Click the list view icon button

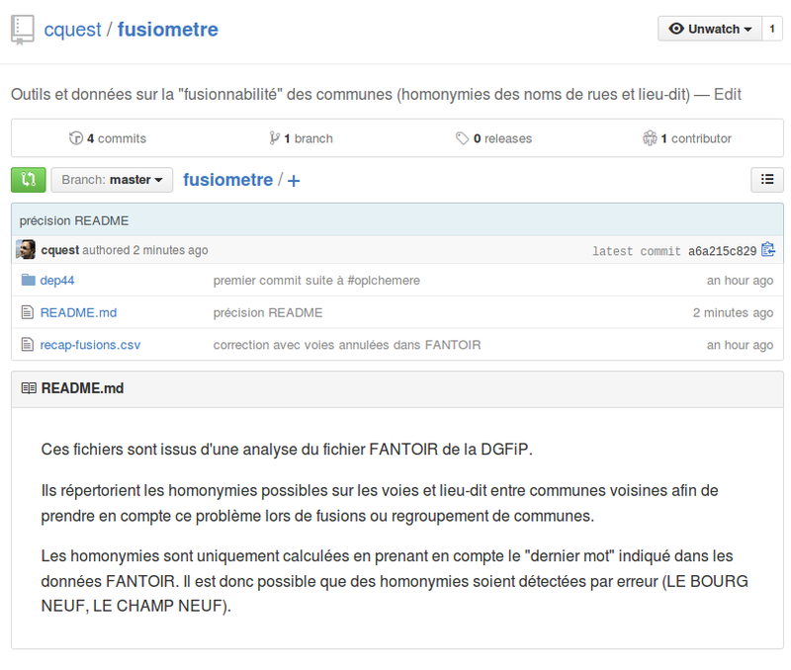pyautogui.click(x=767, y=180)
